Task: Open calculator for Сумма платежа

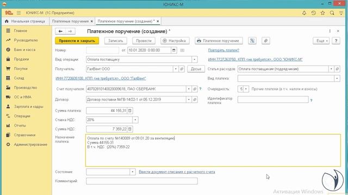Action: pos(130,110)
